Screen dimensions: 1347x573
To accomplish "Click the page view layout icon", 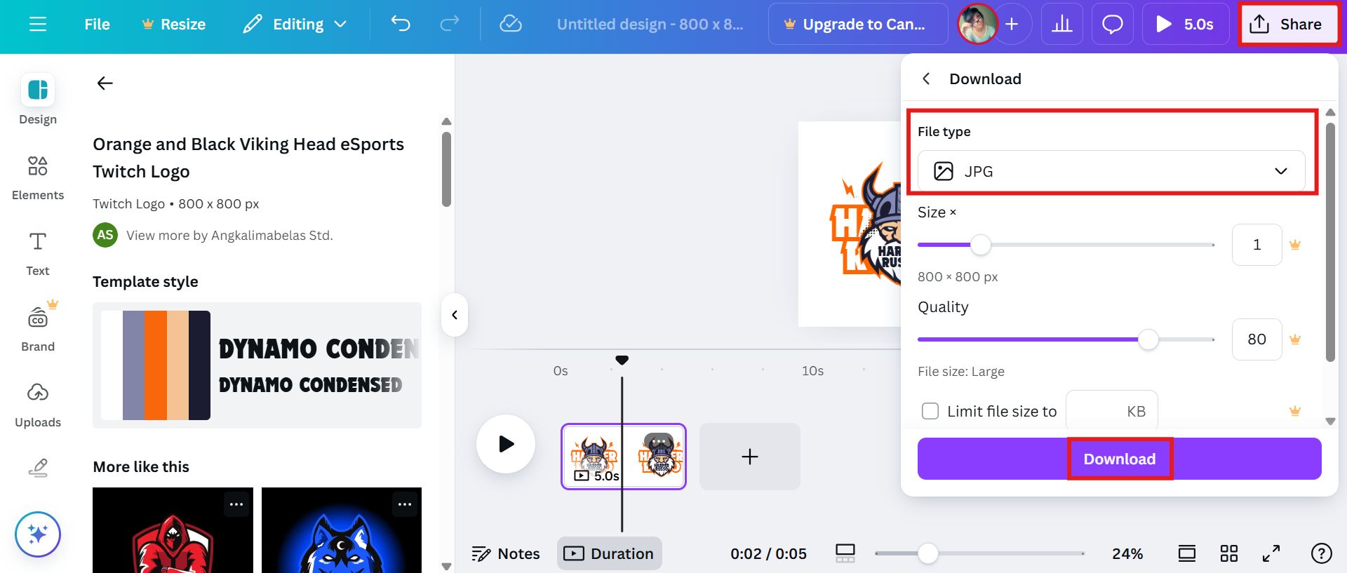I will [x=845, y=553].
